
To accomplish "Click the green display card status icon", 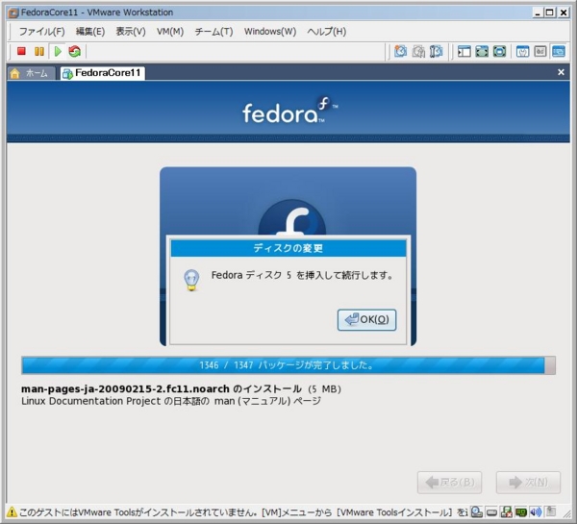I will [520, 512].
